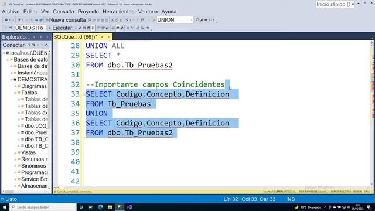Open the Editar menu
The height and width of the screenshot is (211, 375).
(x=30, y=12)
